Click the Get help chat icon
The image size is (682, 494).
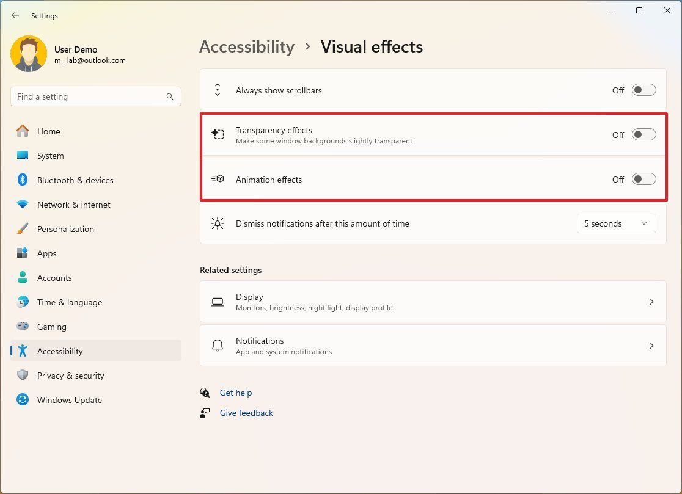205,393
